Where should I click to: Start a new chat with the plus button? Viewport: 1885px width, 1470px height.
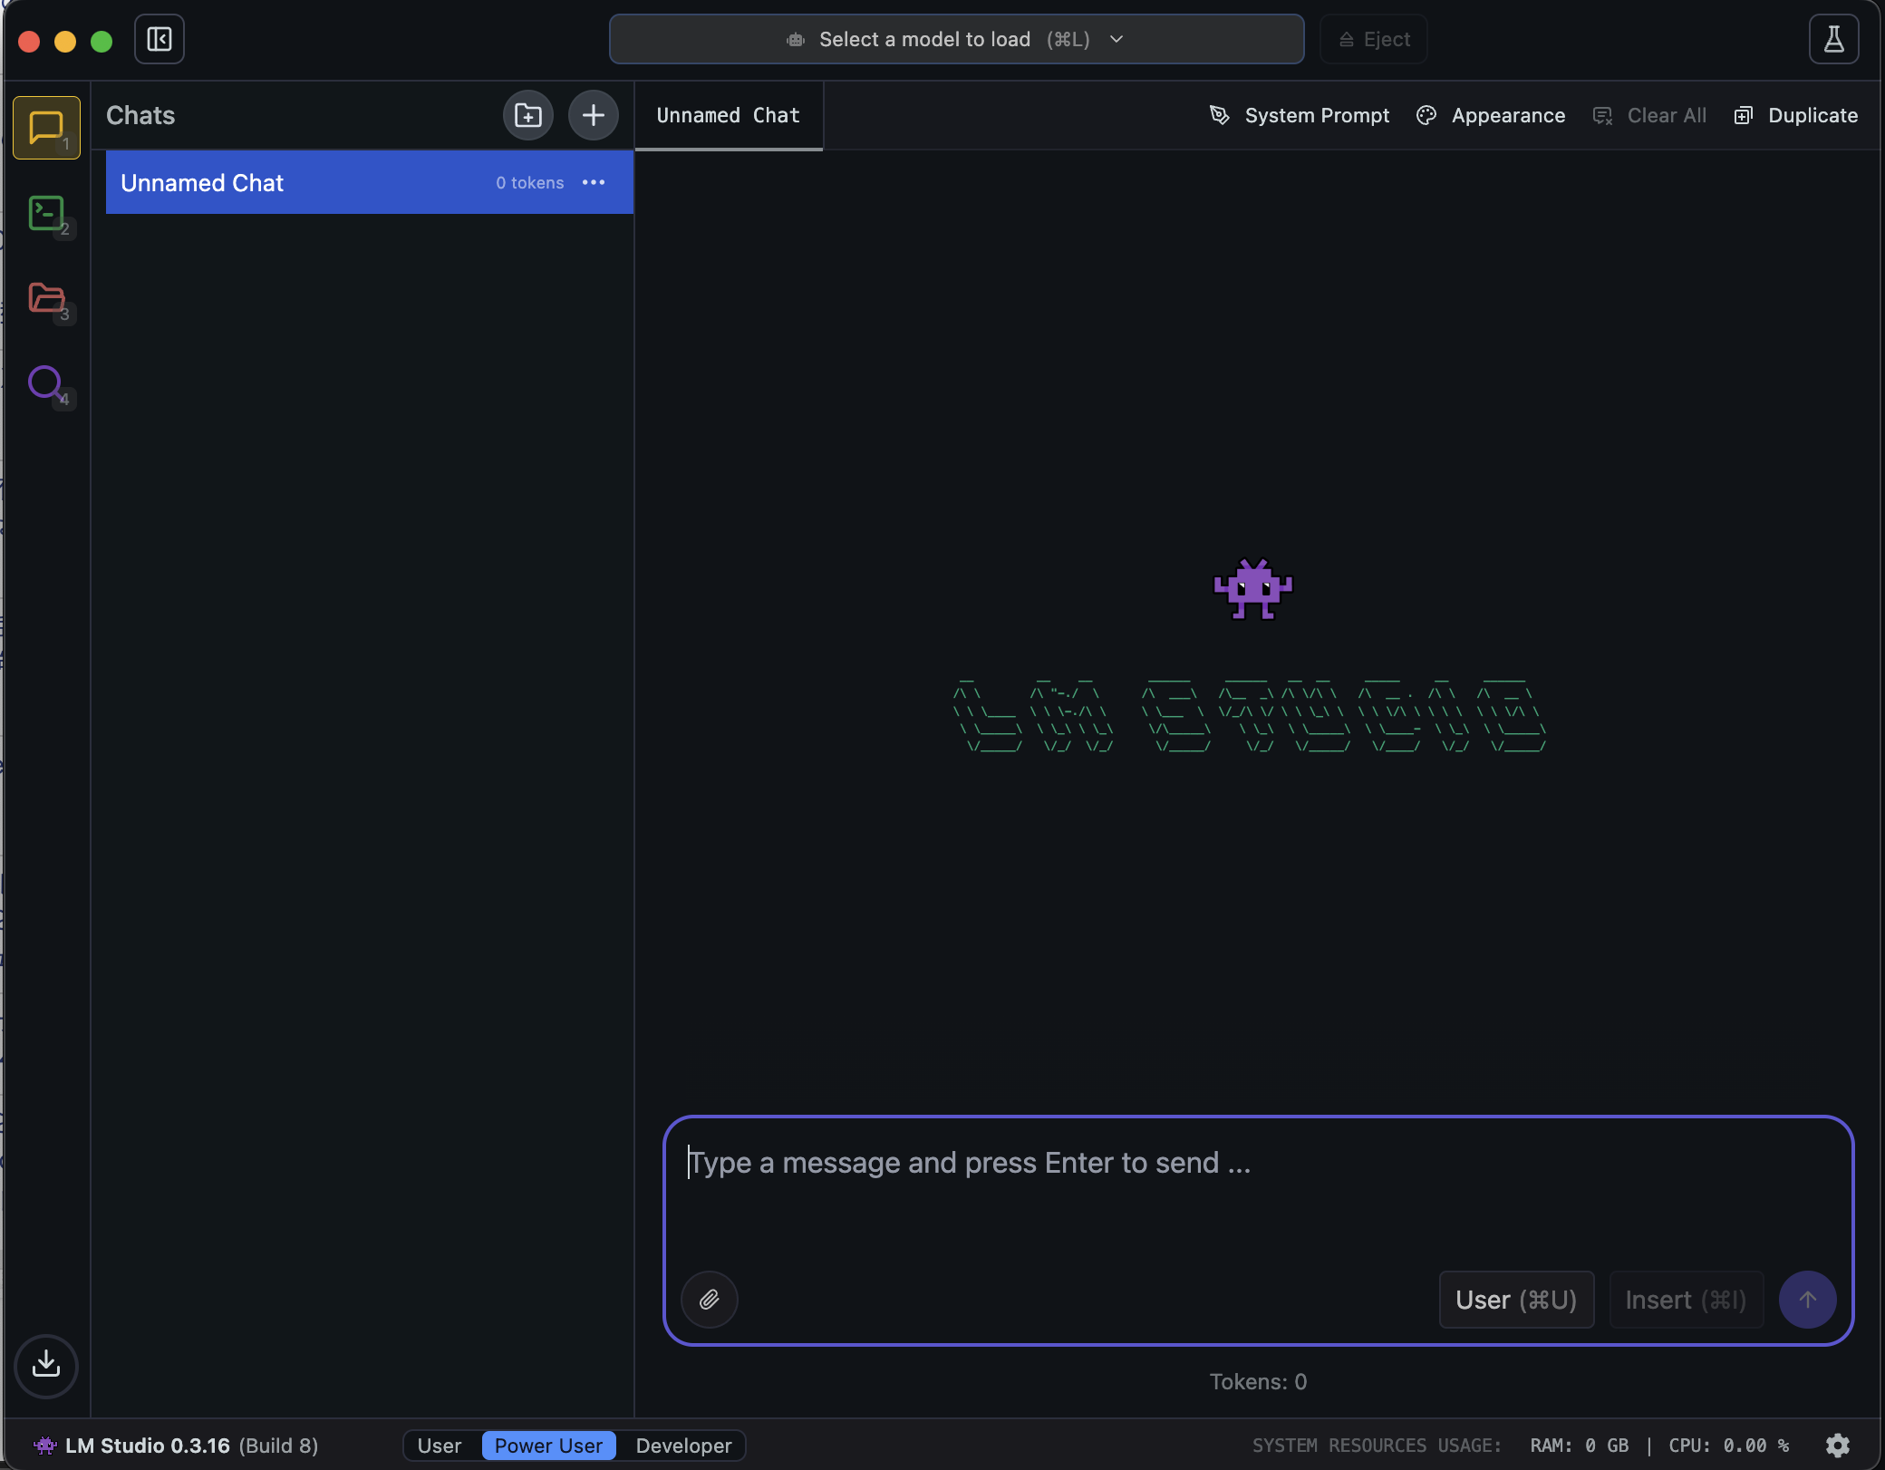point(593,115)
